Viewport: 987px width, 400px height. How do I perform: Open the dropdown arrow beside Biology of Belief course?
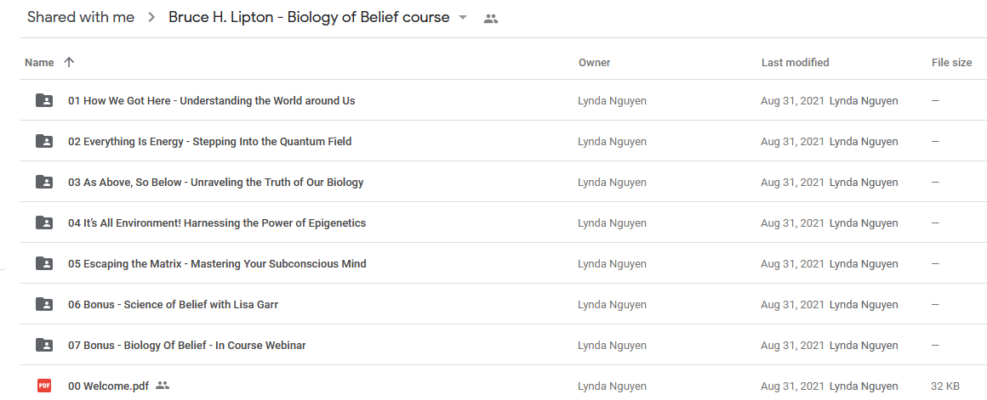pos(463,18)
